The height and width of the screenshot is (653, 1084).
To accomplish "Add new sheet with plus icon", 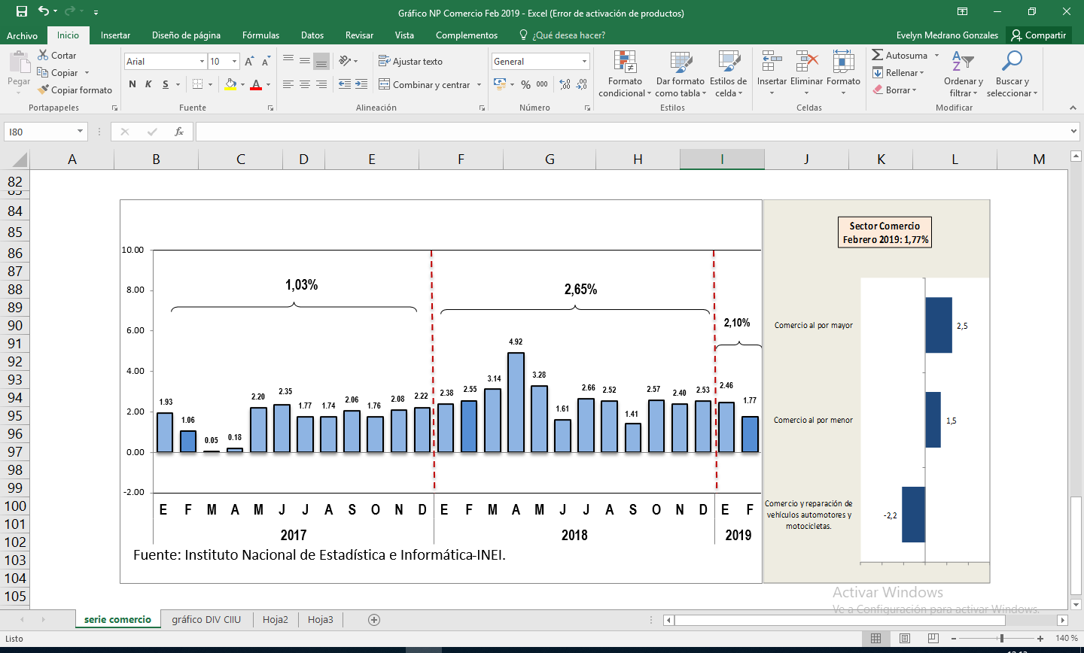I will [374, 620].
